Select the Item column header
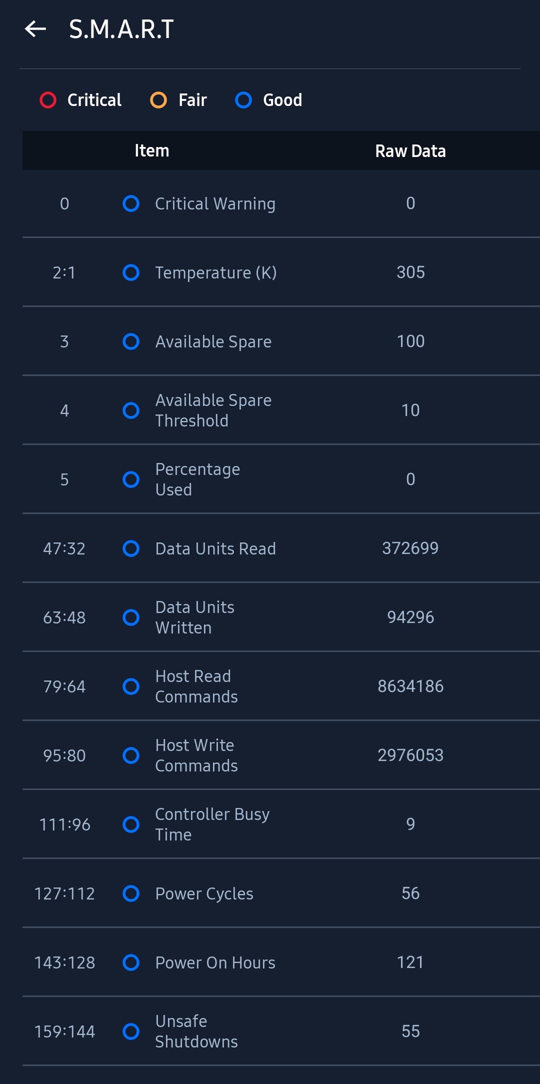 [152, 150]
